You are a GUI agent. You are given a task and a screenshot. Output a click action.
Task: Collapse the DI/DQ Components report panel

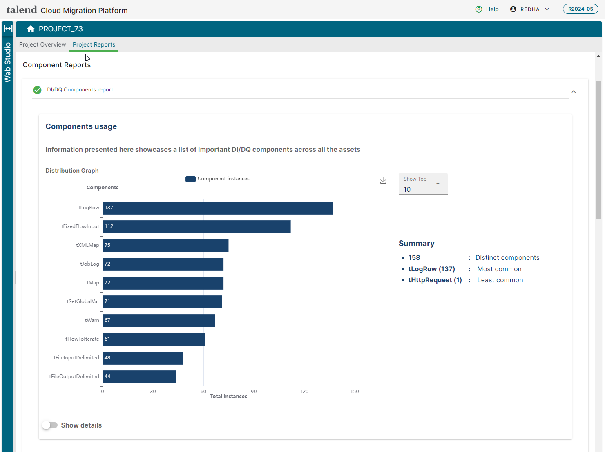click(574, 92)
